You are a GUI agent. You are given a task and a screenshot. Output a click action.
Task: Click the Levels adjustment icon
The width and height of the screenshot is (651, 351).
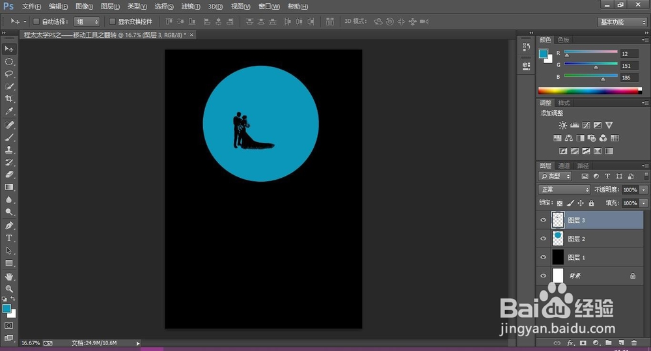pos(575,125)
